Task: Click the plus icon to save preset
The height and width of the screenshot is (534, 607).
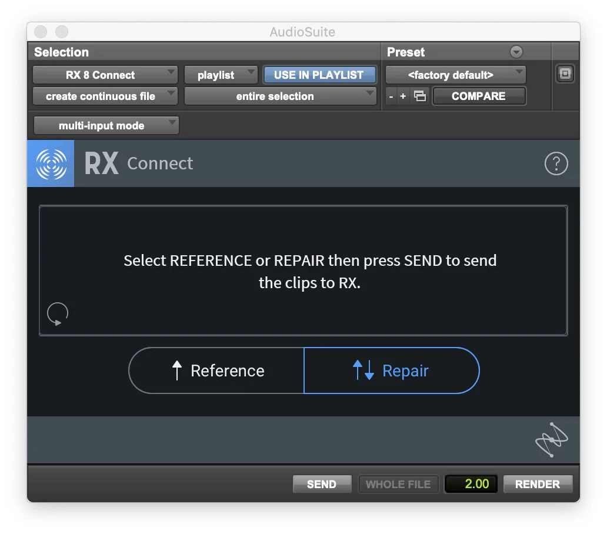Action: pyautogui.click(x=402, y=95)
